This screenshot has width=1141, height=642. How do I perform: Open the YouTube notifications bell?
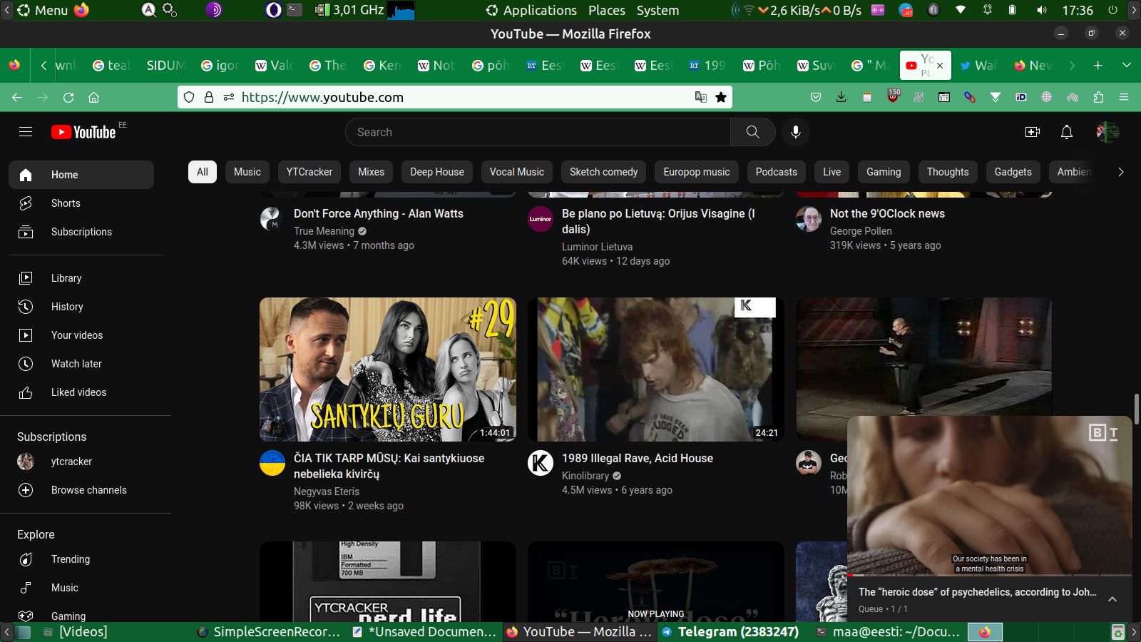coord(1066,132)
